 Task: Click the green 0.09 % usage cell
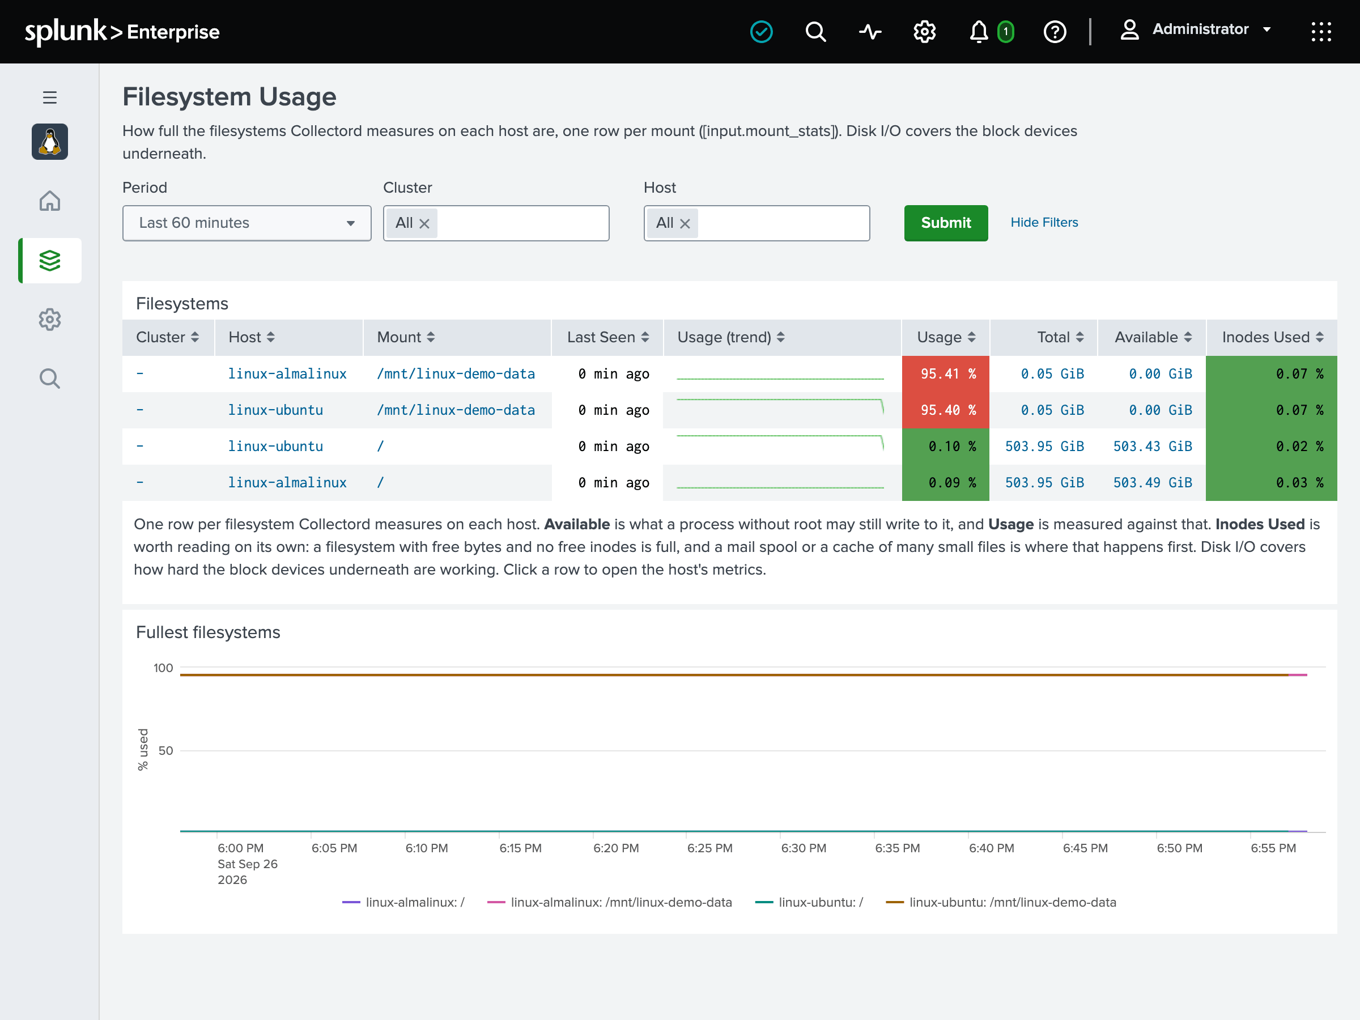(x=945, y=483)
